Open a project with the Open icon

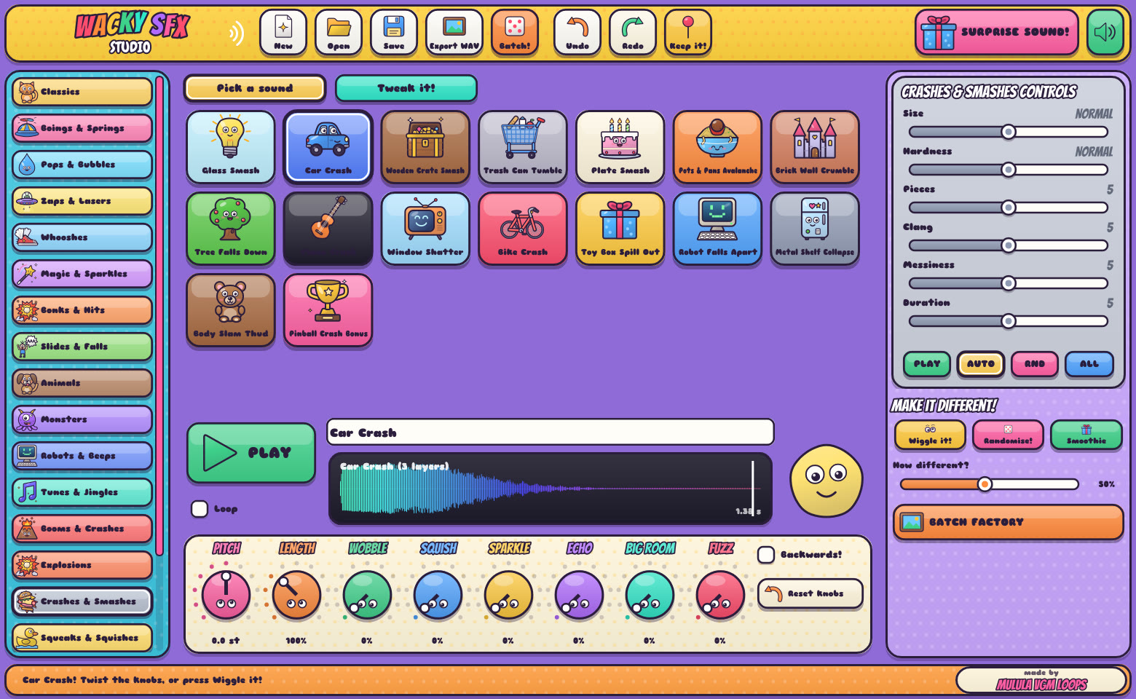[339, 32]
